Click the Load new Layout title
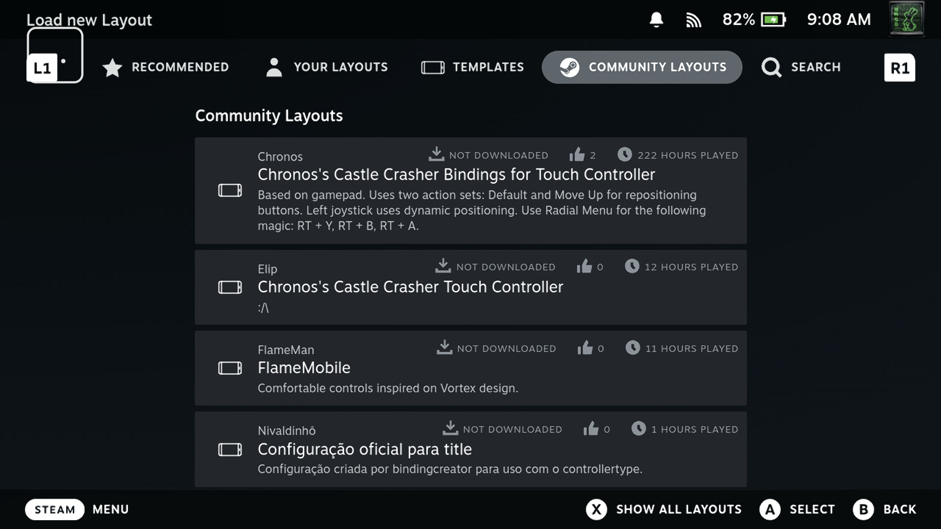941x529 pixels. 89,20
